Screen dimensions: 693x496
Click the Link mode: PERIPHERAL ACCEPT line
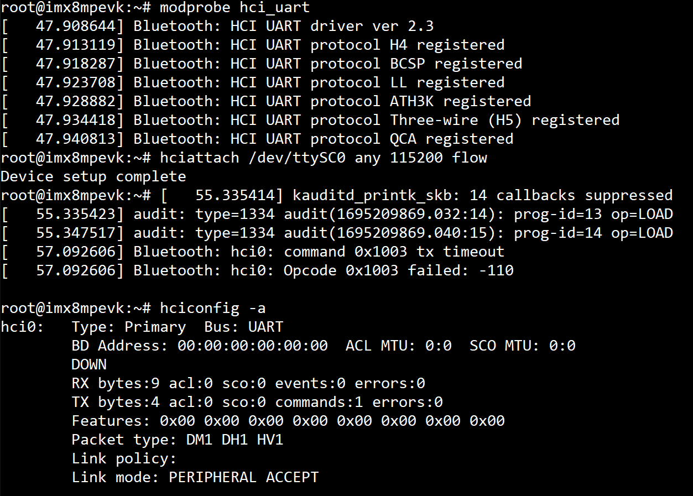(x=195, y=477)
